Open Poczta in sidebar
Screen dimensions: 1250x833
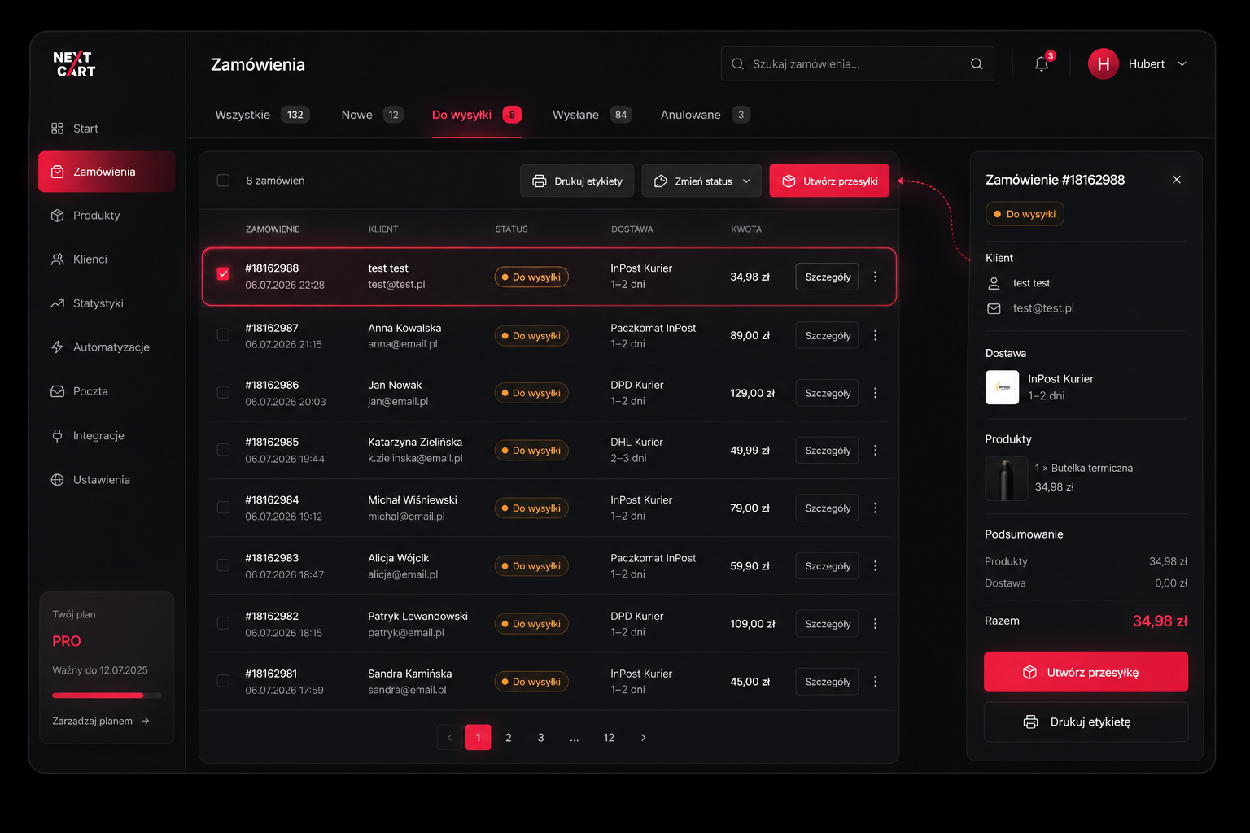pos(107,391)
